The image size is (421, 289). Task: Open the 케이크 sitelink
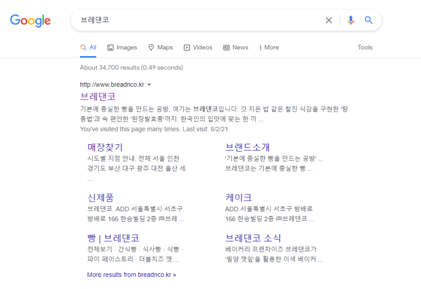pos(238,198)
